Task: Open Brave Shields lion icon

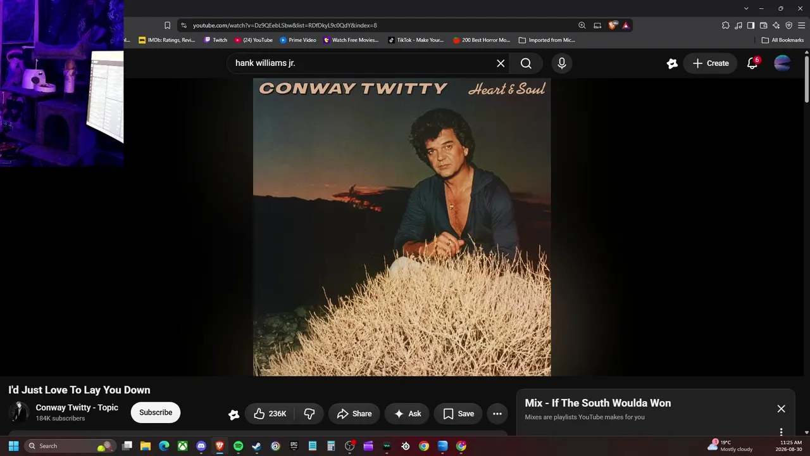Action: click(x=613, y=25)
